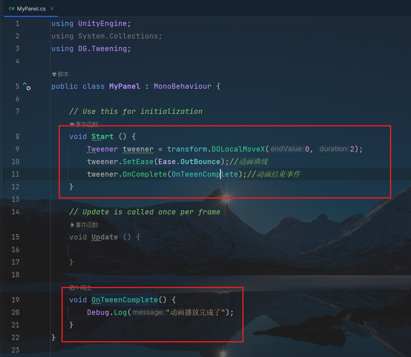This screenshot has width=411, height=357.
Task: Click OutBounce in Ease.OutBounce
Action: coord(200,162)
